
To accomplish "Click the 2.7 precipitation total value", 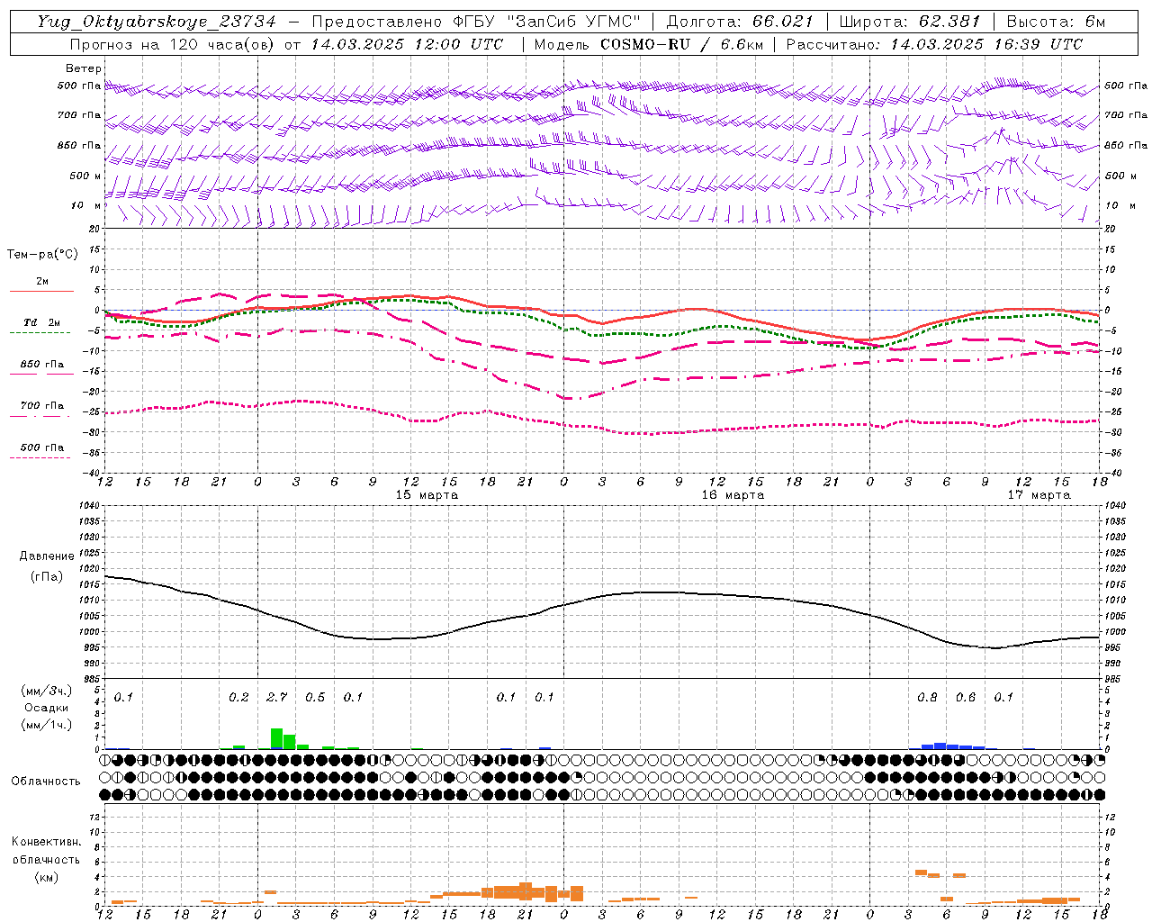I will (x=277, y=697).
